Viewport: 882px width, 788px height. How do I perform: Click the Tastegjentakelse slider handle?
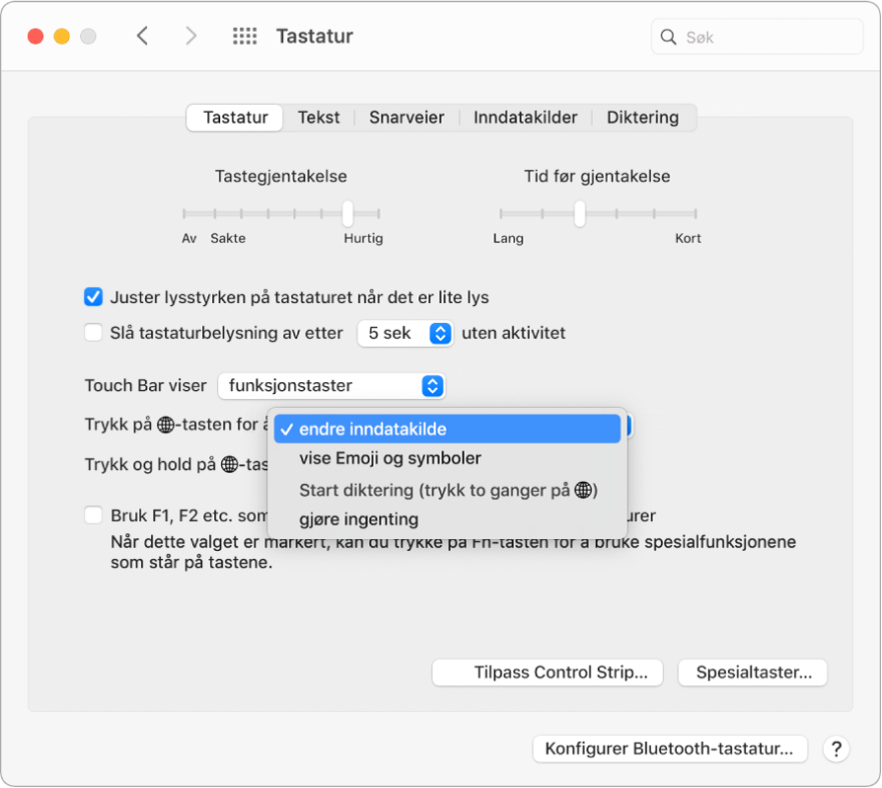[347, 211]
